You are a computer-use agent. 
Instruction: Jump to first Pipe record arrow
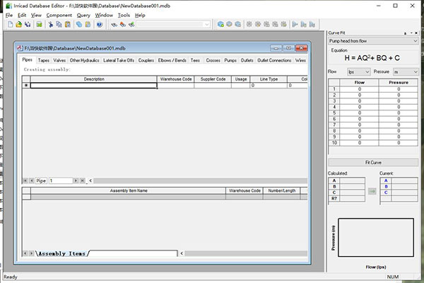(x=25, y=180)
